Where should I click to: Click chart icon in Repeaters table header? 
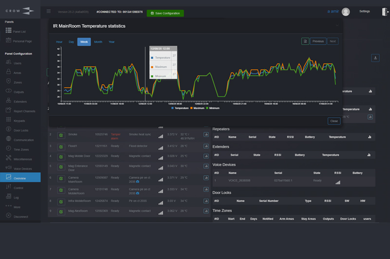371,137
